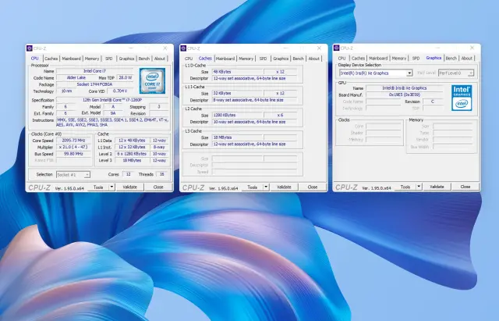499x321 pixels.
Task: Open the About tab in leftmost window
Action: (160, 58)
